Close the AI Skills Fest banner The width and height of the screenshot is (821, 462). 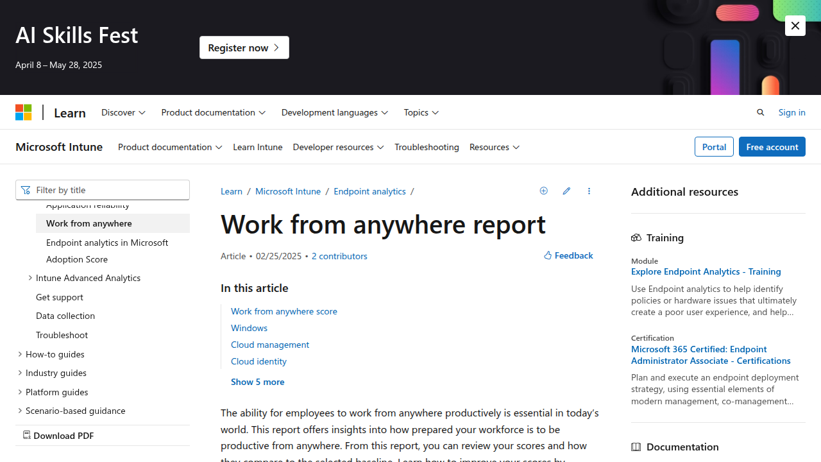coord(795,26)
